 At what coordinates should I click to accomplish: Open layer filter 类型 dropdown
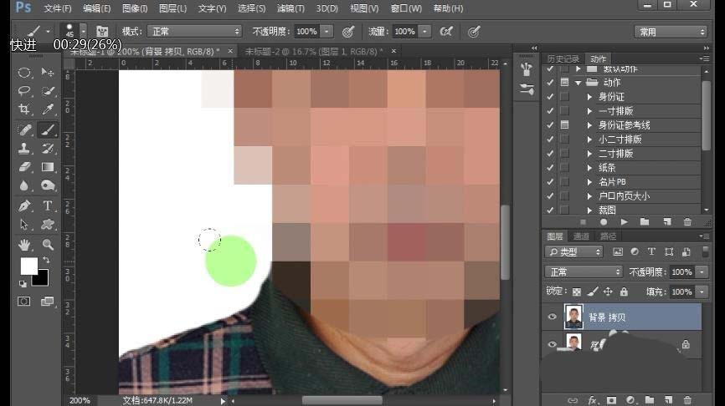point(574,252)
